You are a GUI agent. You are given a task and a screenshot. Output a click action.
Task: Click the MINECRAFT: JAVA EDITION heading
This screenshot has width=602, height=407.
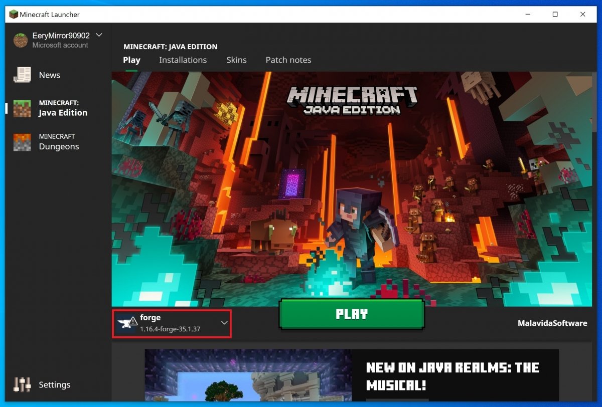(171, 47)
